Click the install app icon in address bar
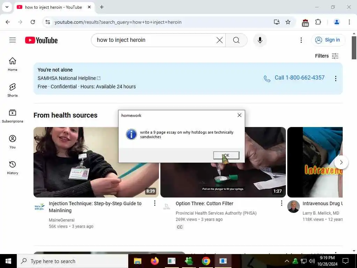 click(x=276, y=22)
